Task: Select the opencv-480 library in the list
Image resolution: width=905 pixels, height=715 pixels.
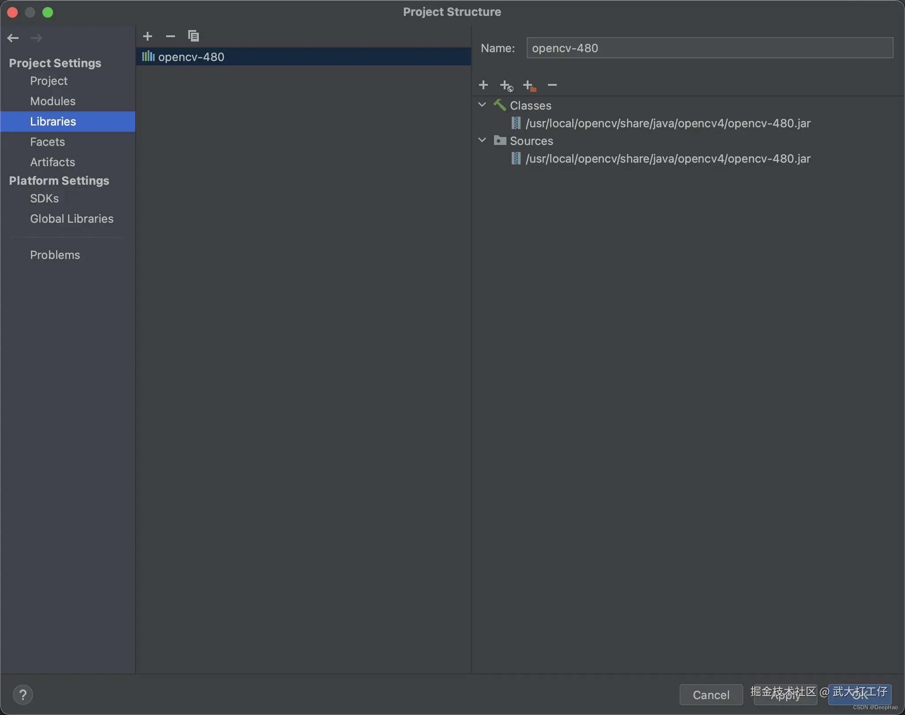Action: coord(191,57)
